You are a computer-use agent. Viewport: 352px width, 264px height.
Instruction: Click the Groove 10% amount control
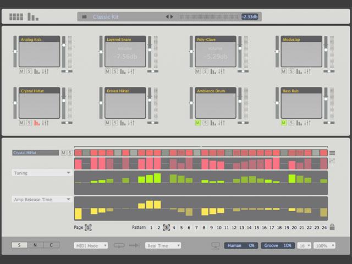(278, 245)
